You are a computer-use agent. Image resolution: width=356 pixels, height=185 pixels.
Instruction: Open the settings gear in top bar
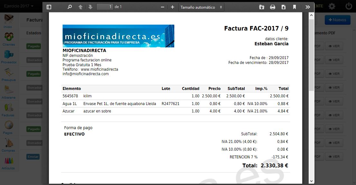click(332, 6)
